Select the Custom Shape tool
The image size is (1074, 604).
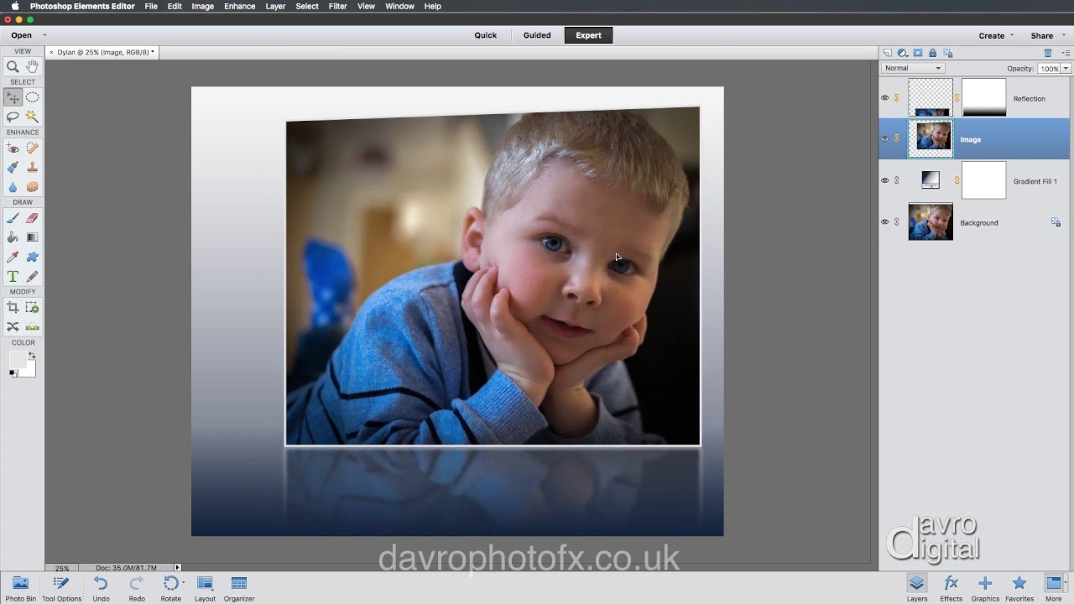click(x=32, y=257)
